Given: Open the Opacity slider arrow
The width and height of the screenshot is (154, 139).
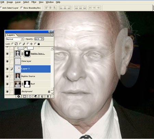Looking at the screenshot, I should [42, 39].
